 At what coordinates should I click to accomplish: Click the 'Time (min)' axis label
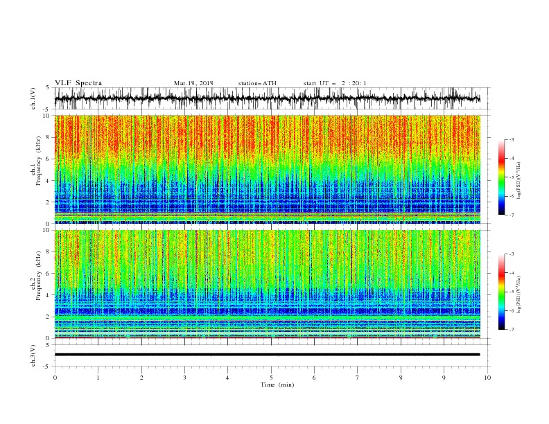277,385
